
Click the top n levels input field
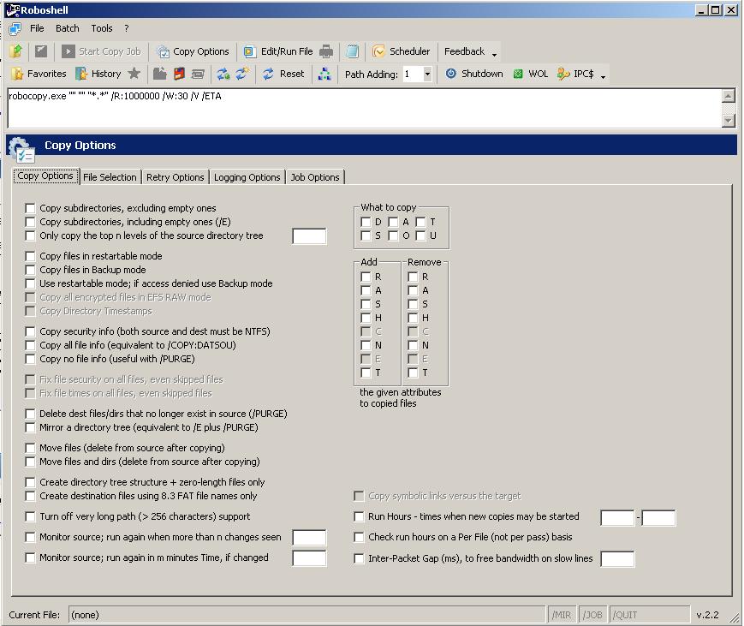(x=309, y=235)
